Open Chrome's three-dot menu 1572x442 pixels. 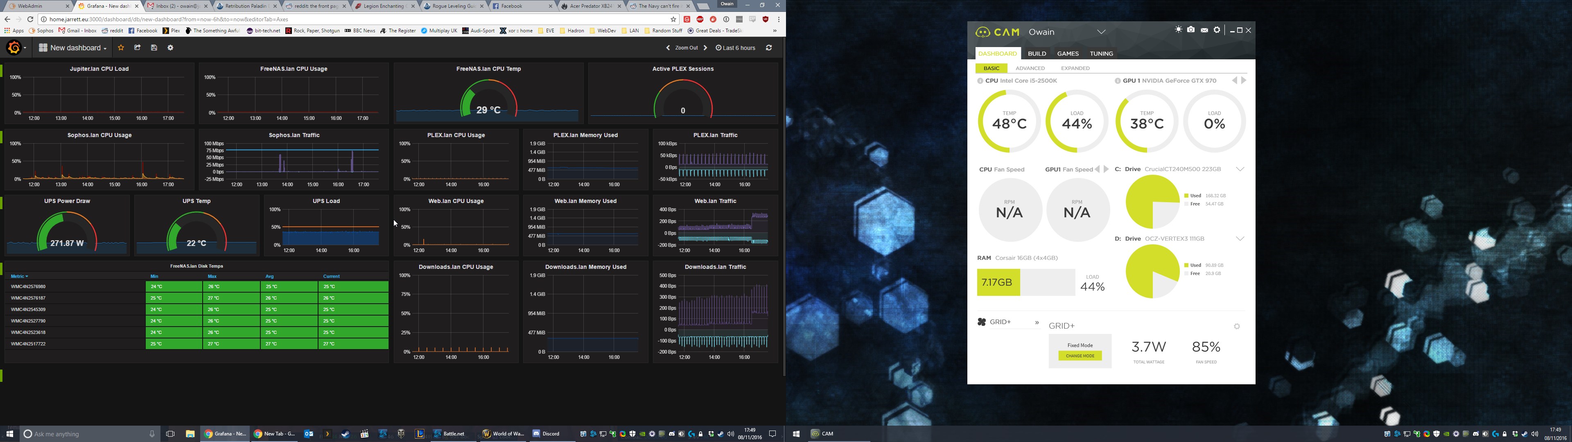coord(779,20)
